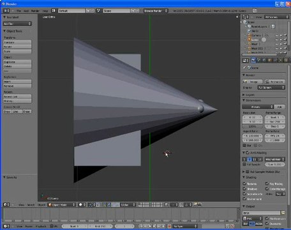This screenshot has height=230, width=291.
Task: Click the outliner editor type icon
Action: coord(246,17)
